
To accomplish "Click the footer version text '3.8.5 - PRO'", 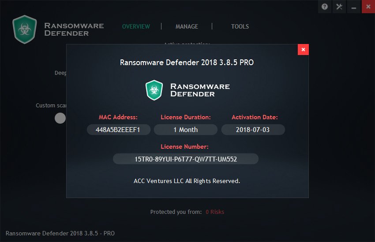I will (99, 233).
